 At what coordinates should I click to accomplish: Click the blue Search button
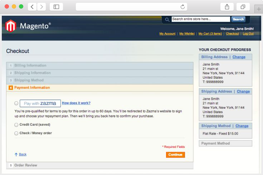point(238,19)
